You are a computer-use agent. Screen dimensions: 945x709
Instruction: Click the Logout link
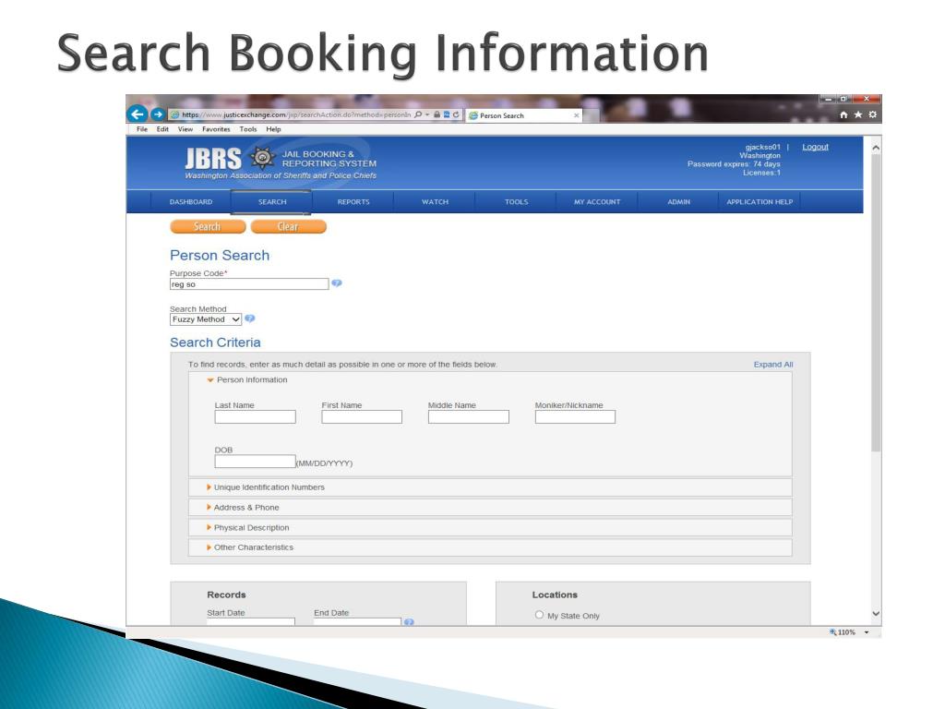pos(815,147)
